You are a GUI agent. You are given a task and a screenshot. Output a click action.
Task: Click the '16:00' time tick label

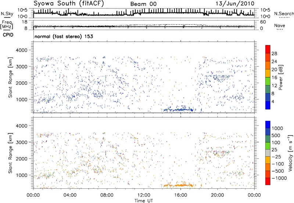180,195
